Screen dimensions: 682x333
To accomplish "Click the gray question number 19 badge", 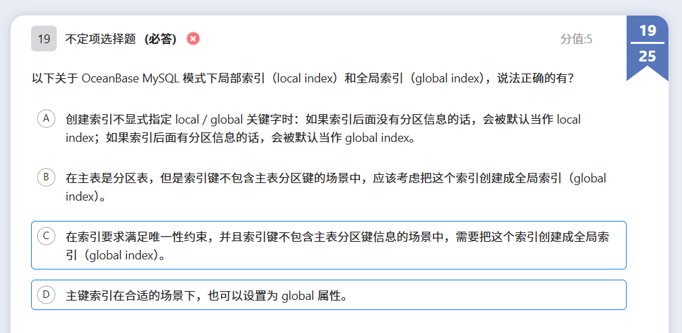I will pyautogui.click(x=44, y=39).
